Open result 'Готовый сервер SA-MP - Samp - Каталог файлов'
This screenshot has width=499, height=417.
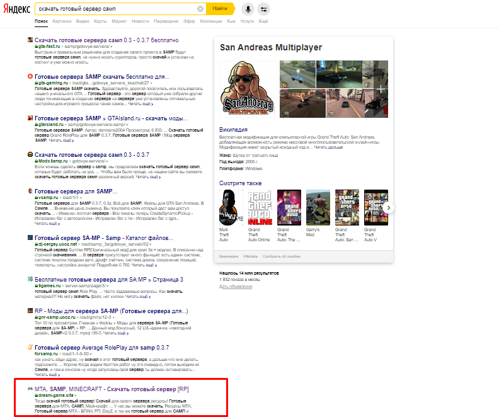tap(104, 238)
